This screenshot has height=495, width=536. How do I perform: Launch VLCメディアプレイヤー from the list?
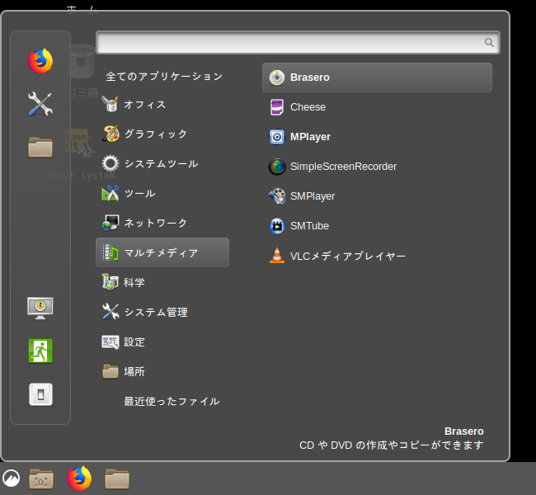click(377, 256)
